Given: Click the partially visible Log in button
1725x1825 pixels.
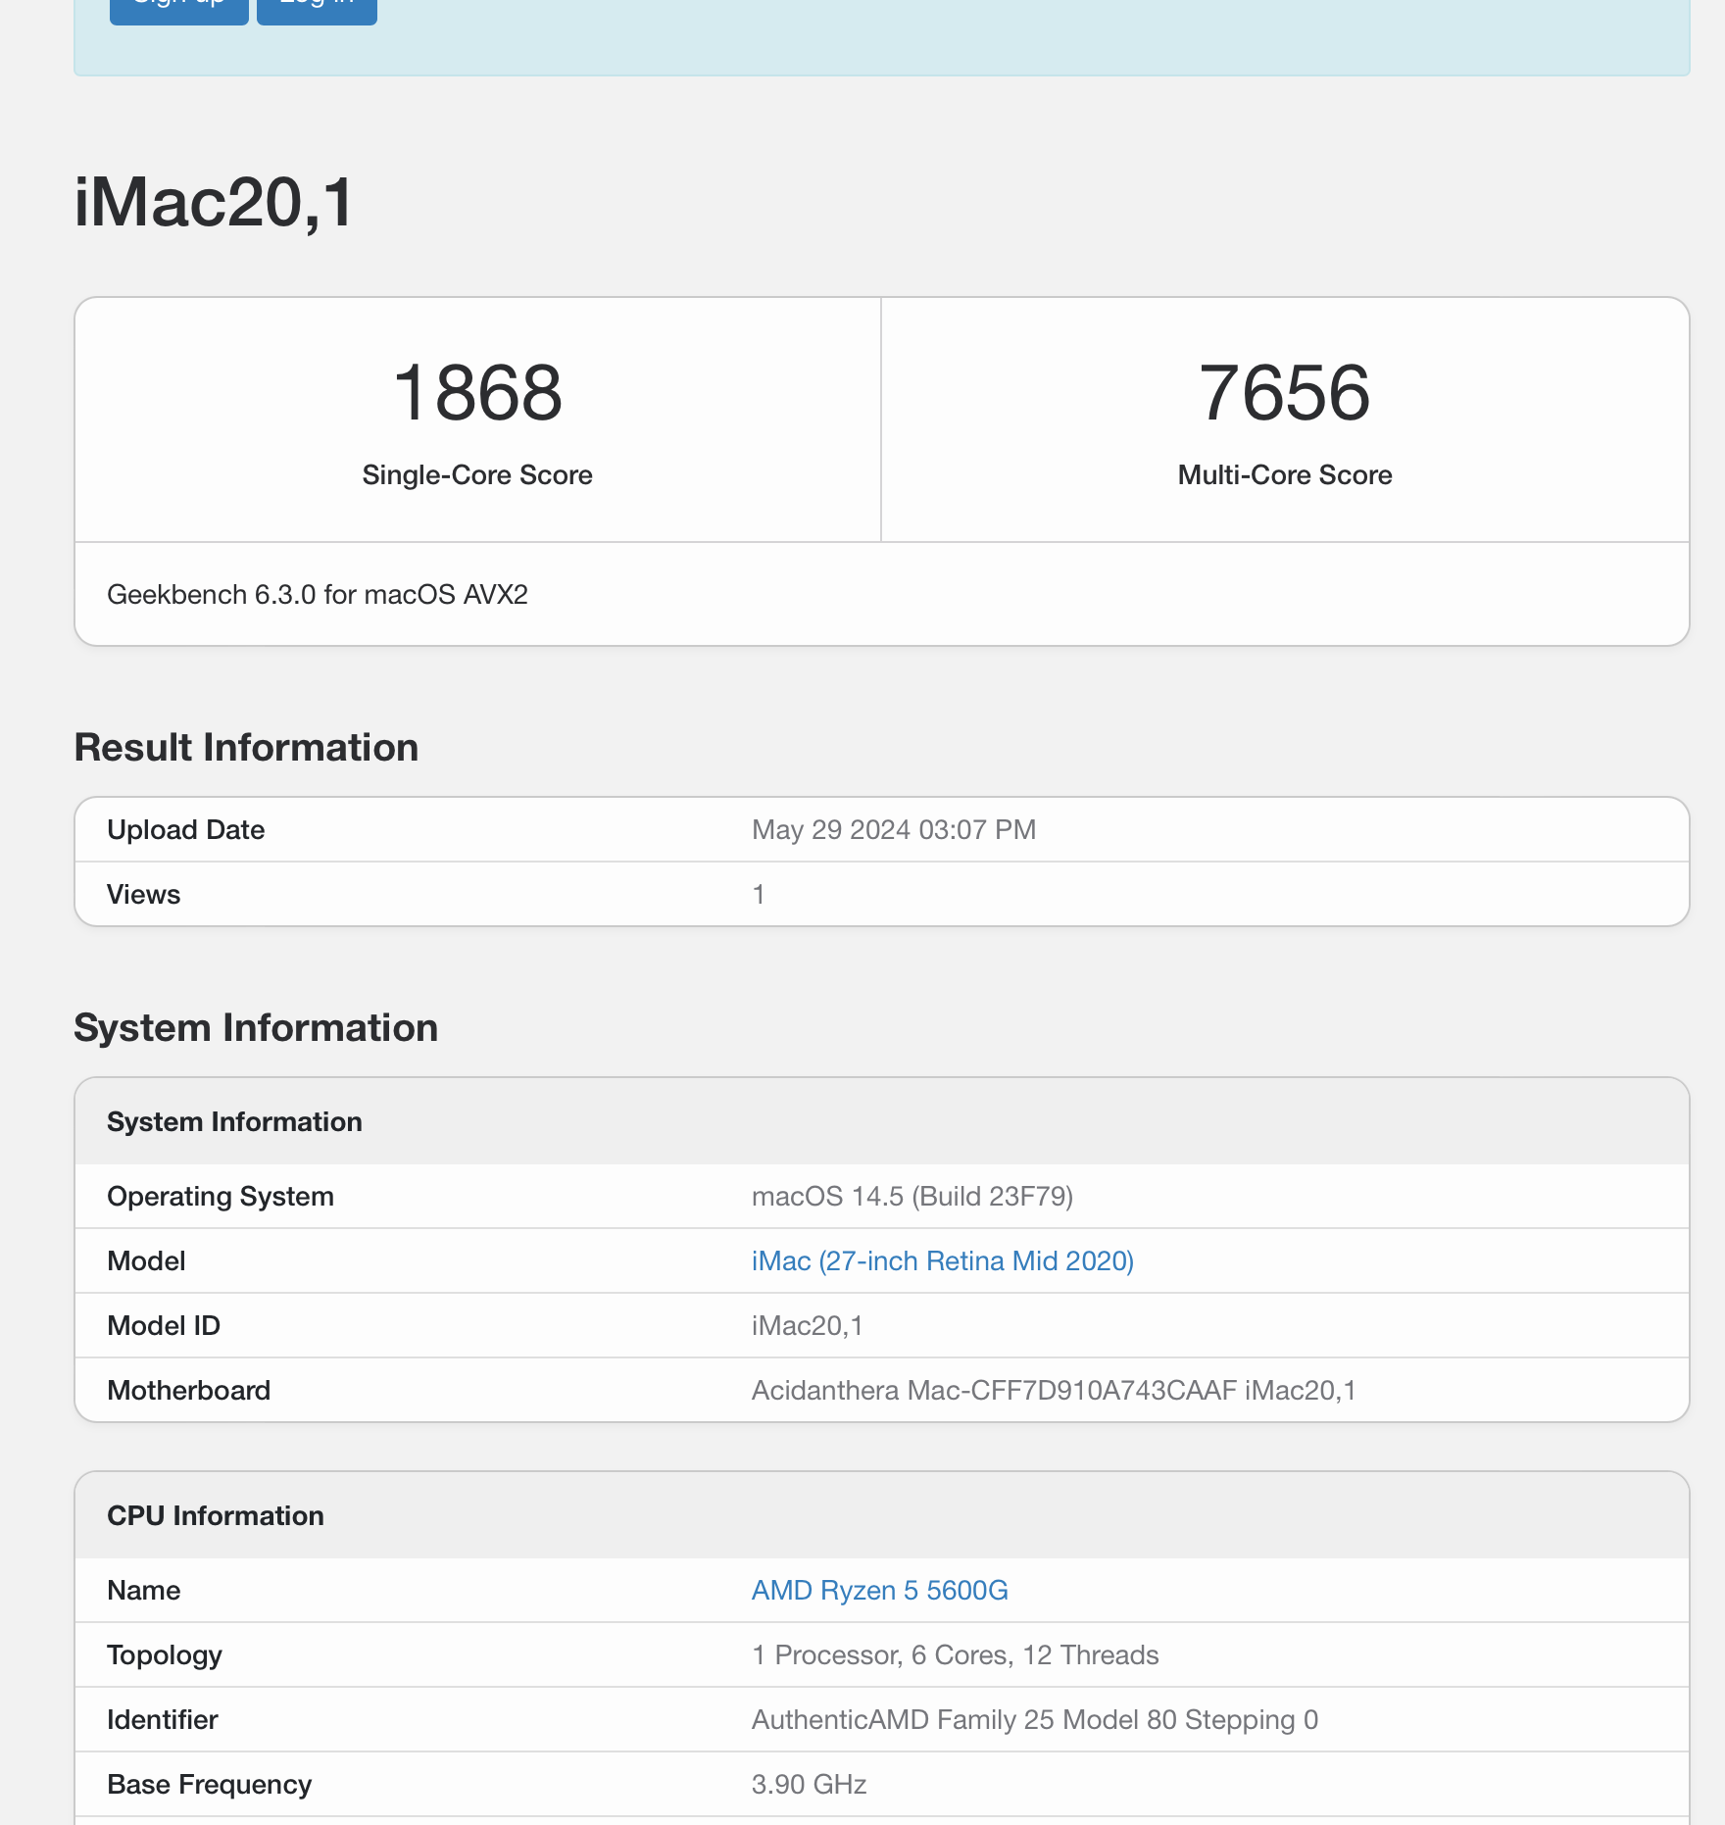Looking at the screenshot, I should [x=317, y=12].
